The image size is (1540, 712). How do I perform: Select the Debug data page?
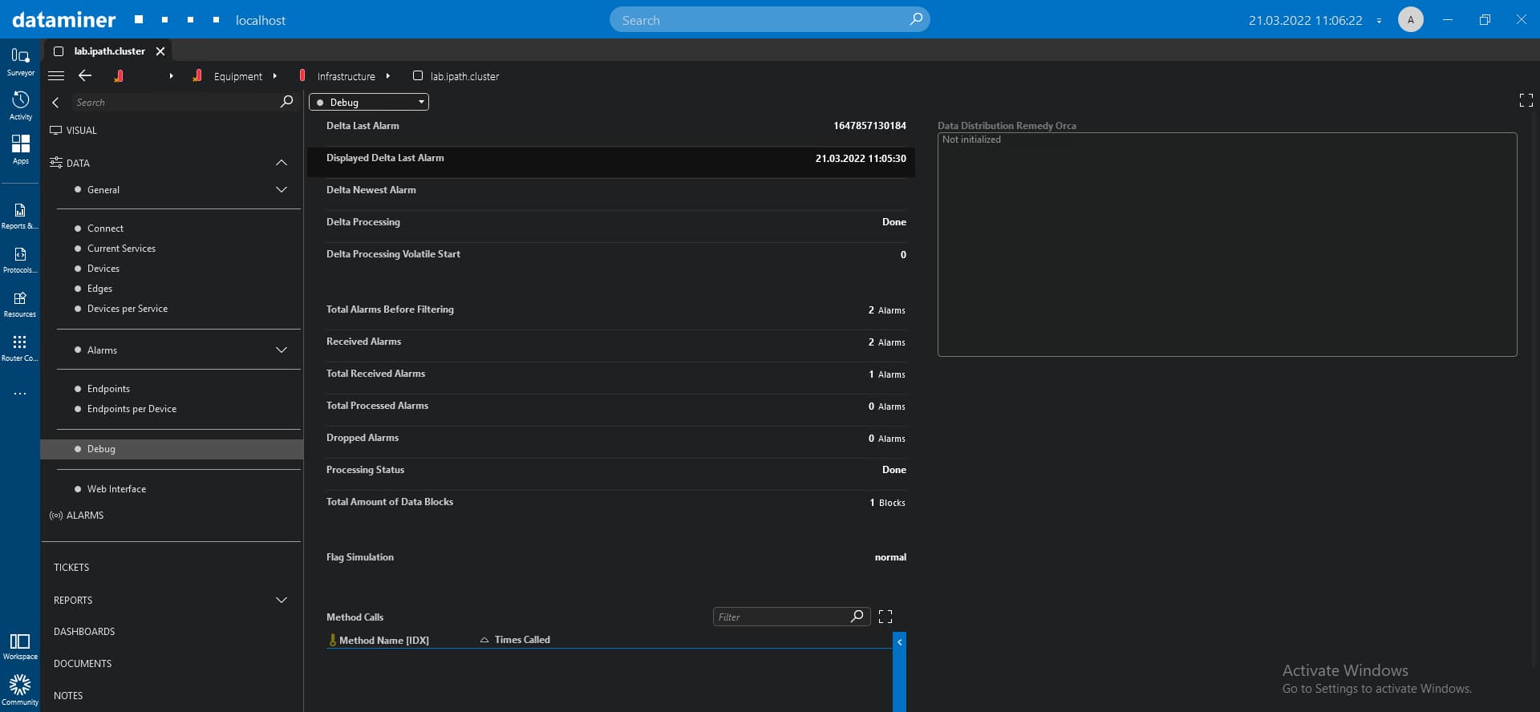point(172,449)
